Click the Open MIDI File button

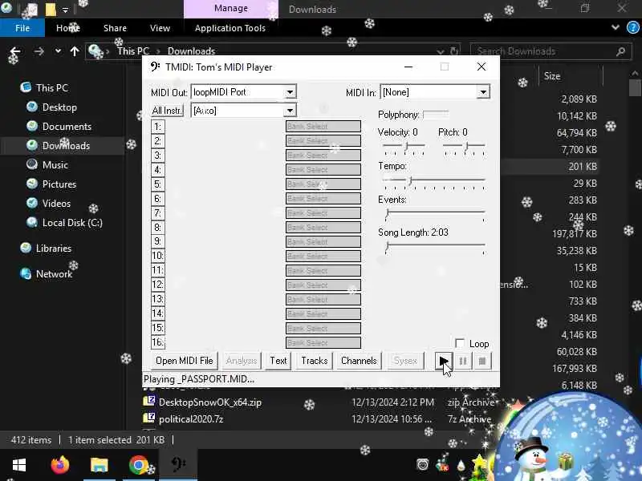(x=185, y=361)
